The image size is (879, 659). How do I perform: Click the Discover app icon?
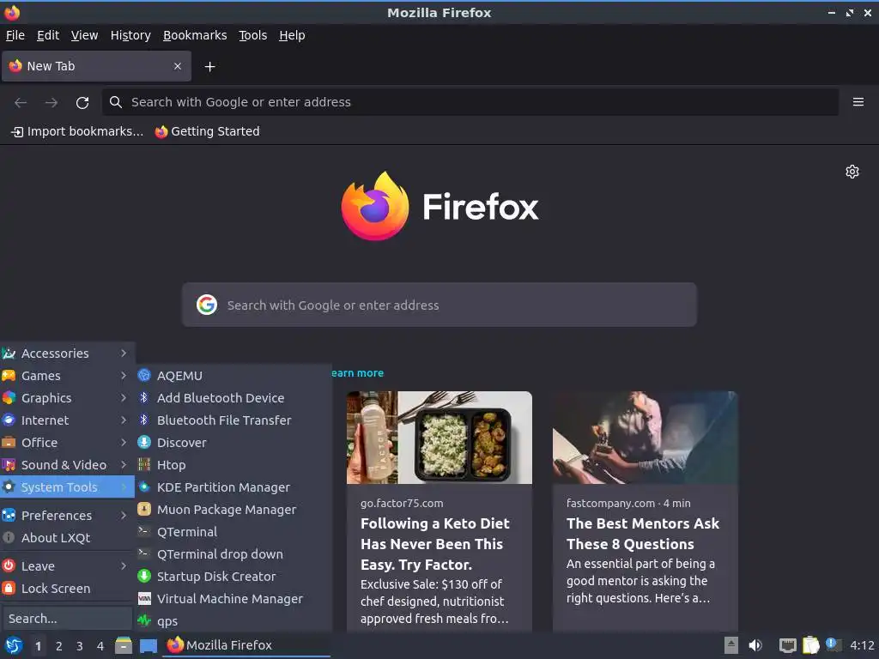[144, 443]
